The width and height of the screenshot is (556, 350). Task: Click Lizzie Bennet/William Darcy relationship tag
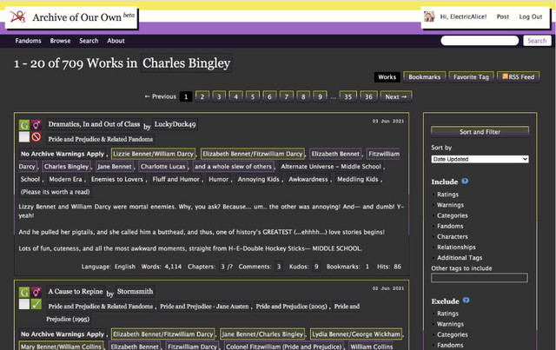153,154
